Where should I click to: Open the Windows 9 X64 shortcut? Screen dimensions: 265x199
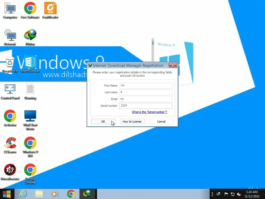[x=30, y=147]
